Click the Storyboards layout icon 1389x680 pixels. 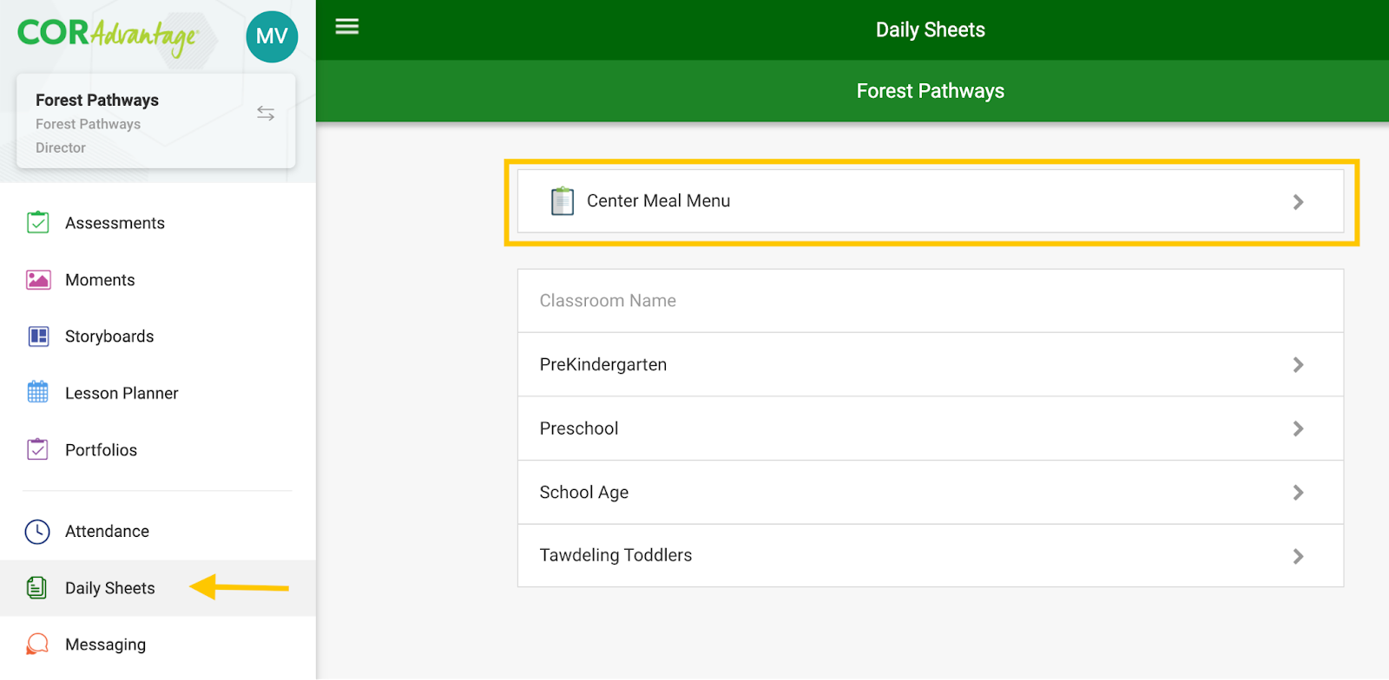pos(38,337)
